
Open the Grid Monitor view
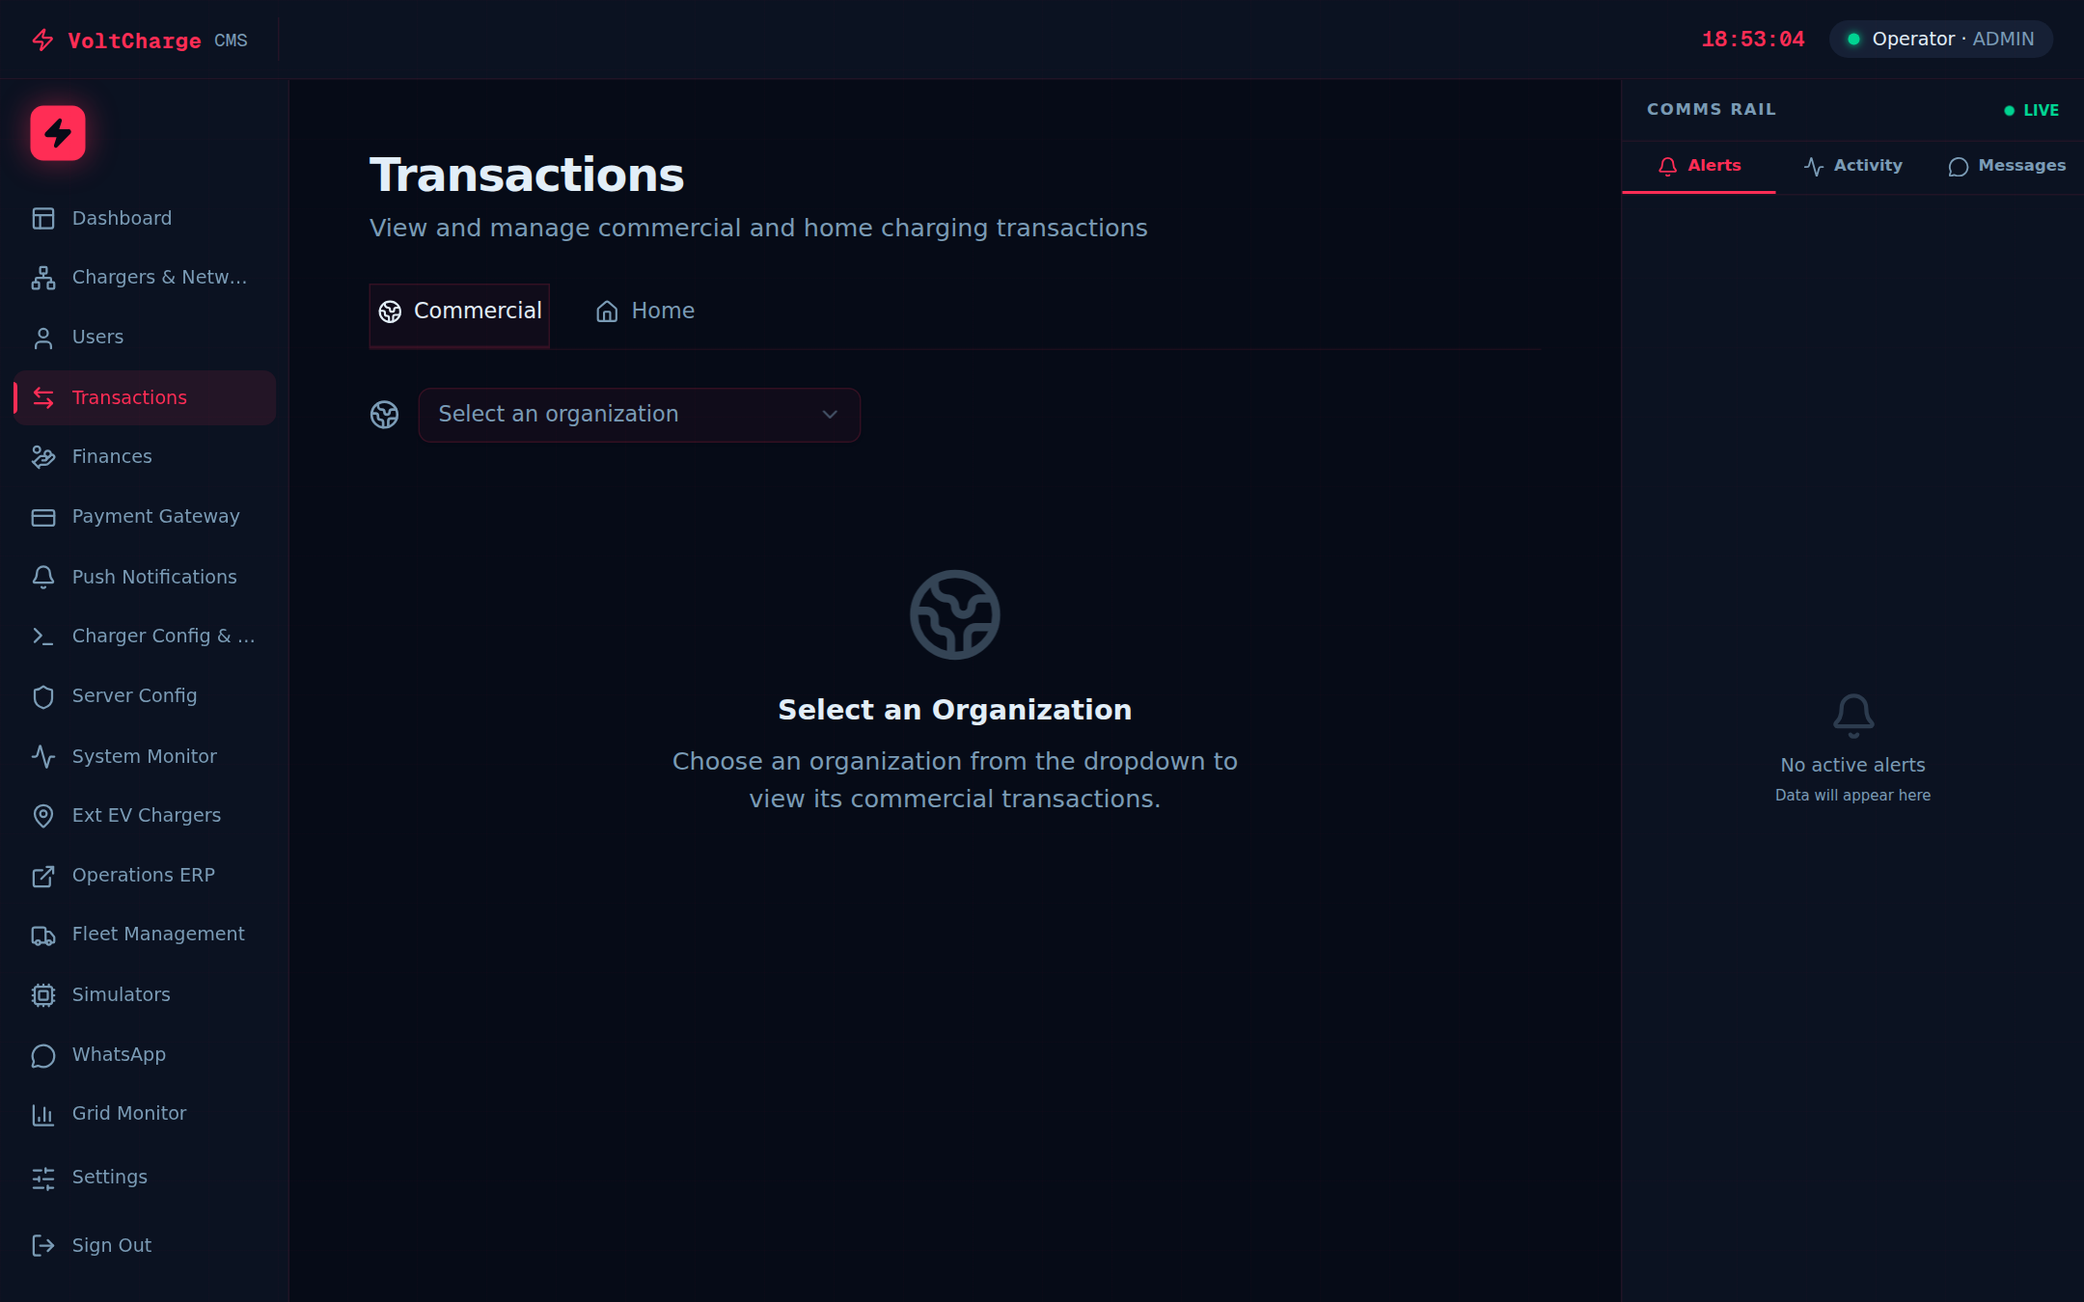128,1113
